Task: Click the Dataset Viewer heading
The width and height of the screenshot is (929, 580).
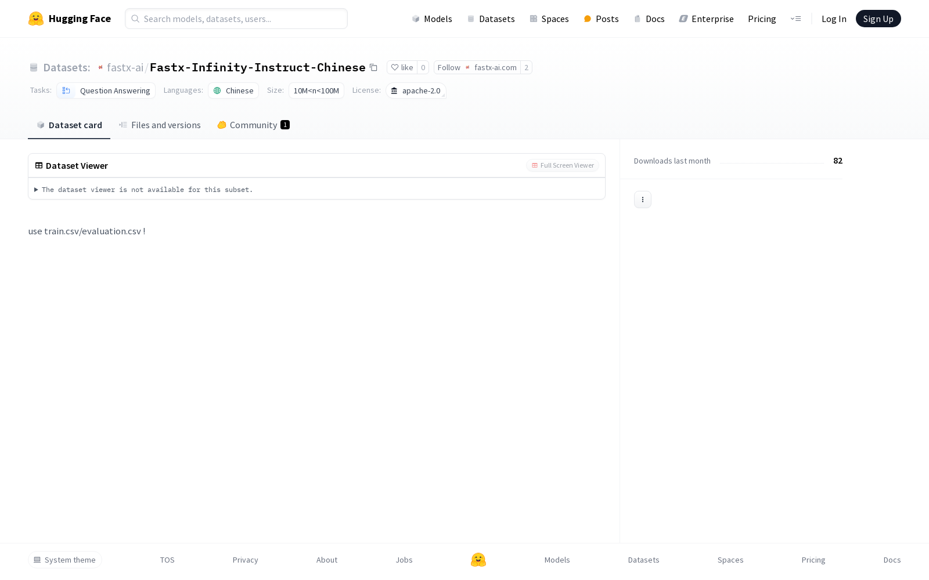Action: coord(77,165)
